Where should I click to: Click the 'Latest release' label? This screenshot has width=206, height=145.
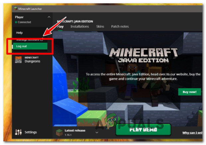[x=75, y=130]
